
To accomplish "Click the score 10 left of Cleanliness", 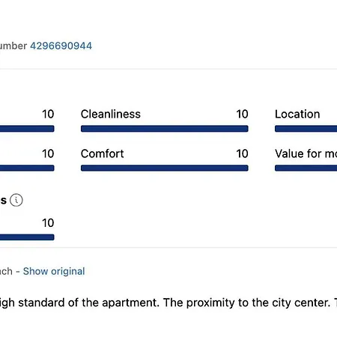I will click(48, 114).
